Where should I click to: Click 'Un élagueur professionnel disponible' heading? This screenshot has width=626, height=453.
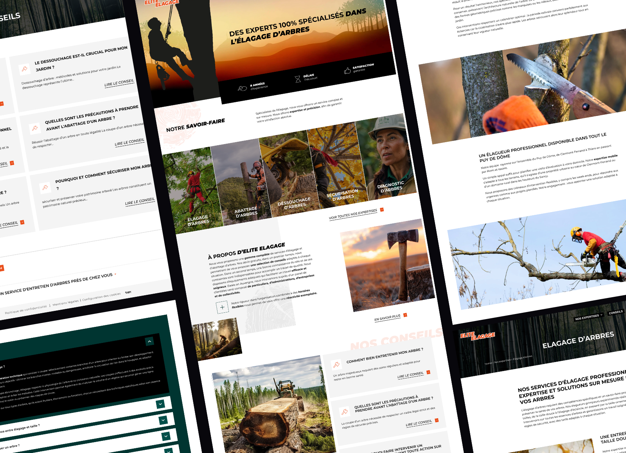click(x=543, y=147)
